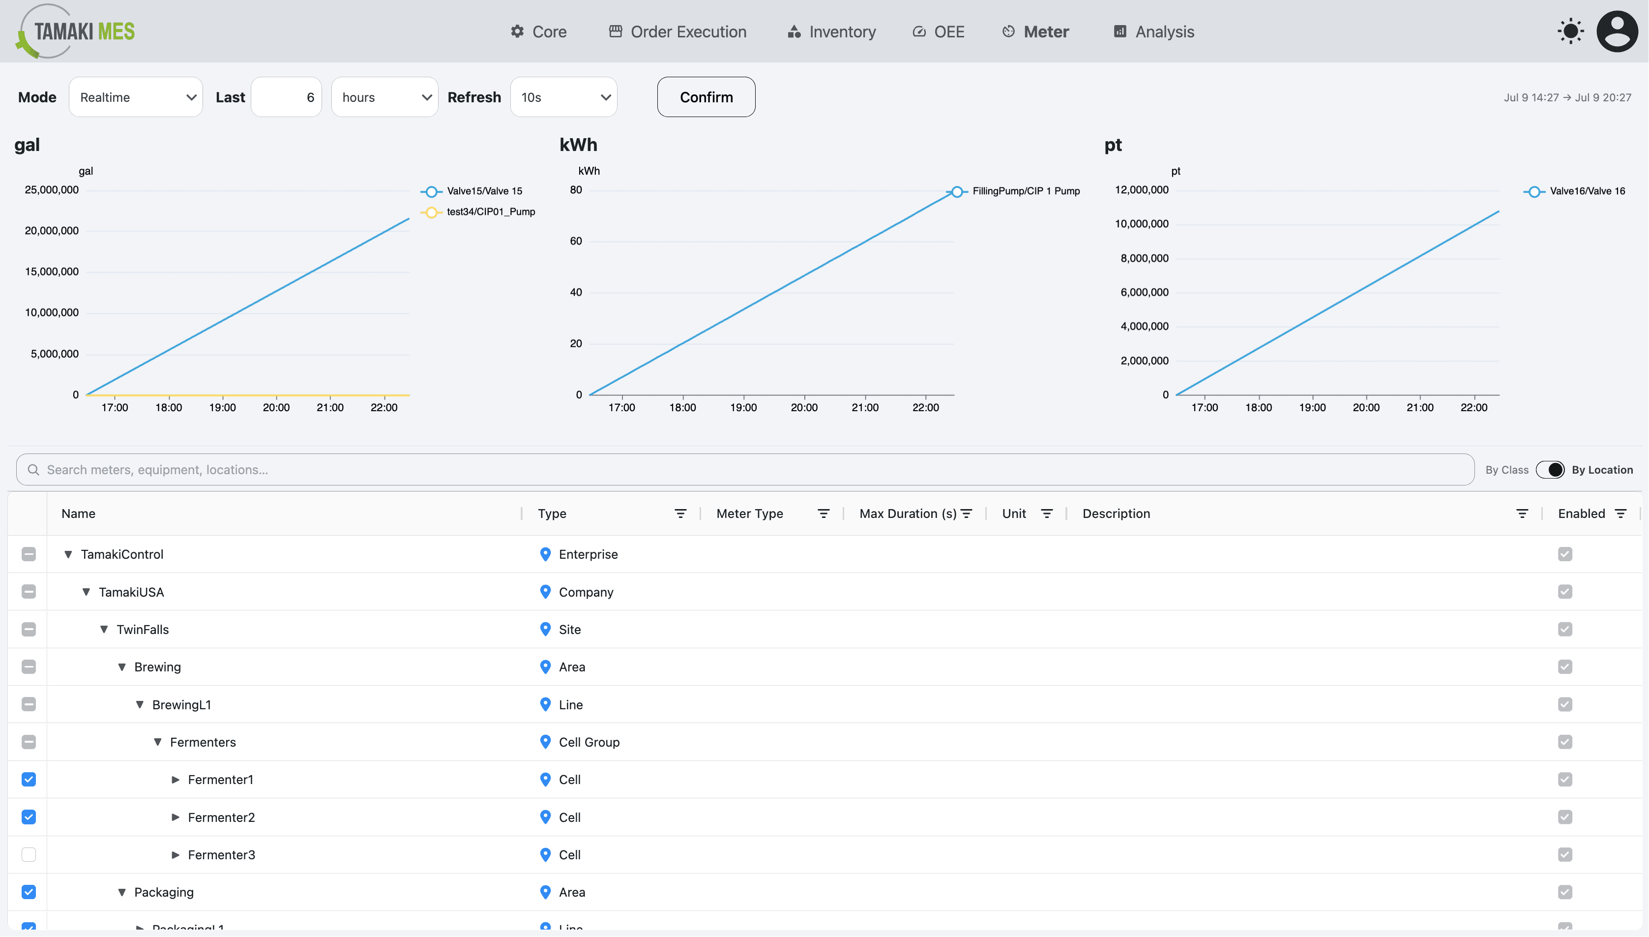
Task: Sort by the Enabled column header
Action: coord(1582,514)
